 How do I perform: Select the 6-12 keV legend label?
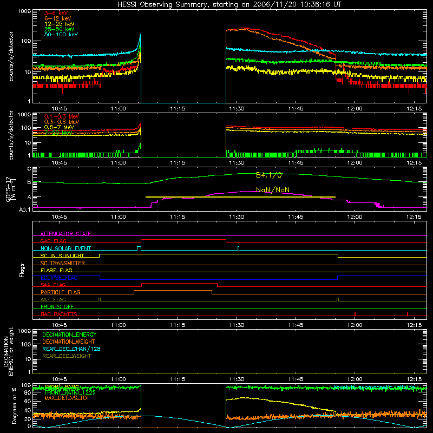coord(58,18)
